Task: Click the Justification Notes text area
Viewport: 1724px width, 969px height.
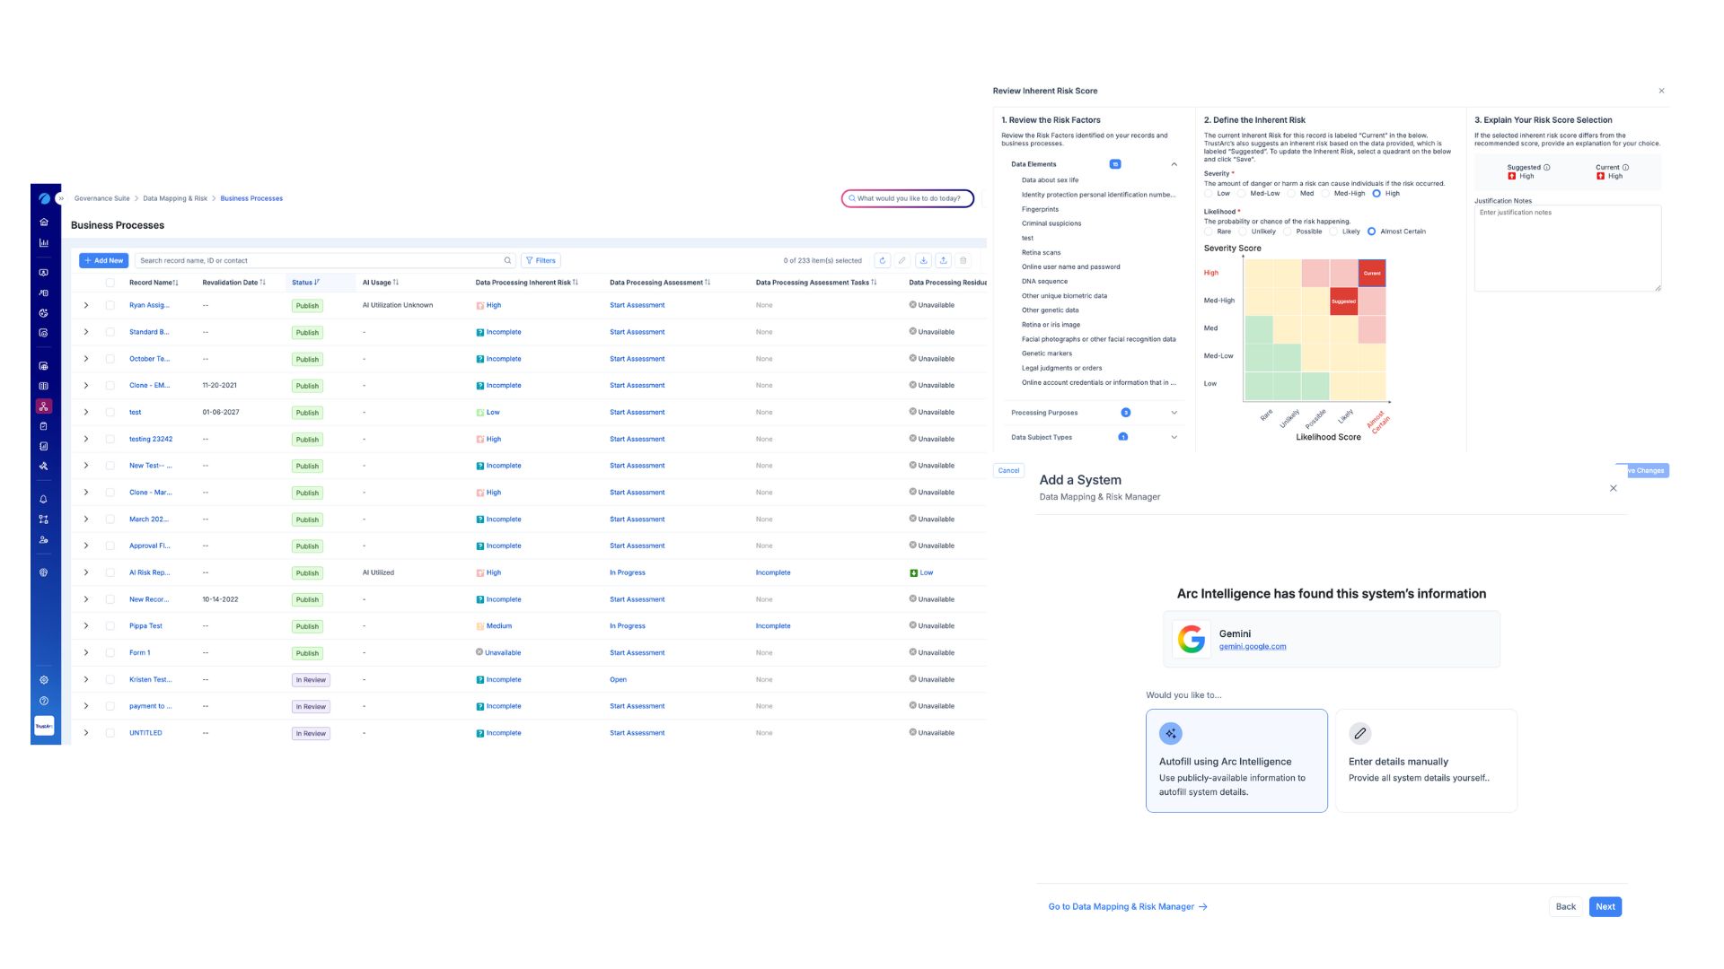Action: point(1567,249)
